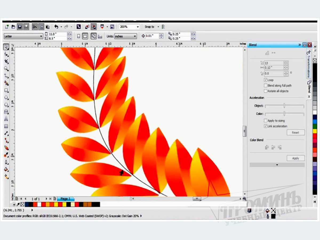Open the Snap to dropdown
The width and height of the screenshot is (320, 240).
158,27
